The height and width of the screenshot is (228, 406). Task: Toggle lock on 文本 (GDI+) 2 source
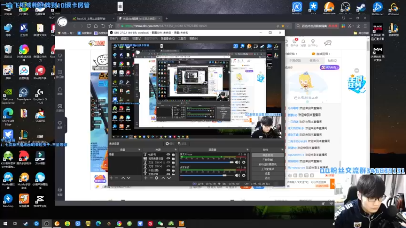(173, 162)
